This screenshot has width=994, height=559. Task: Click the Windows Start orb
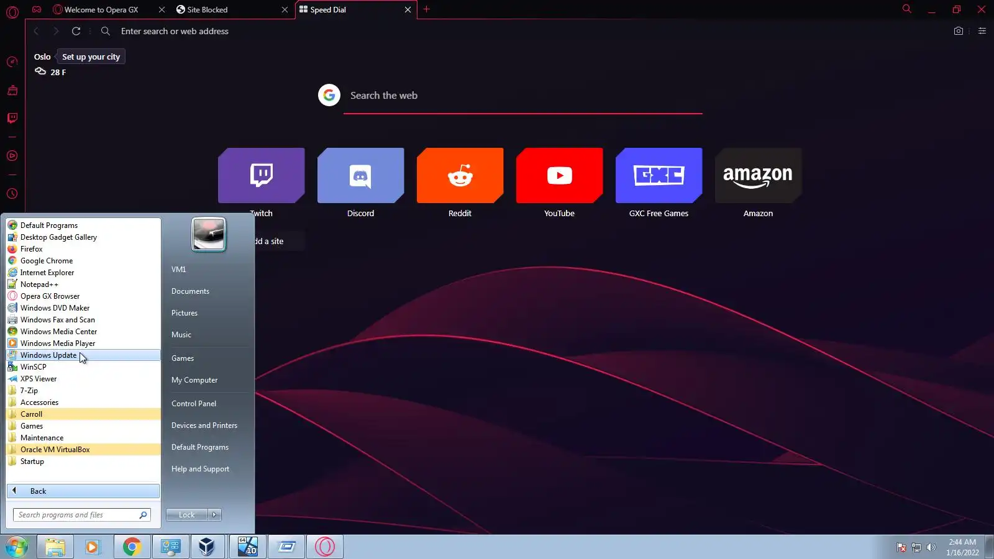pos(17,547)
